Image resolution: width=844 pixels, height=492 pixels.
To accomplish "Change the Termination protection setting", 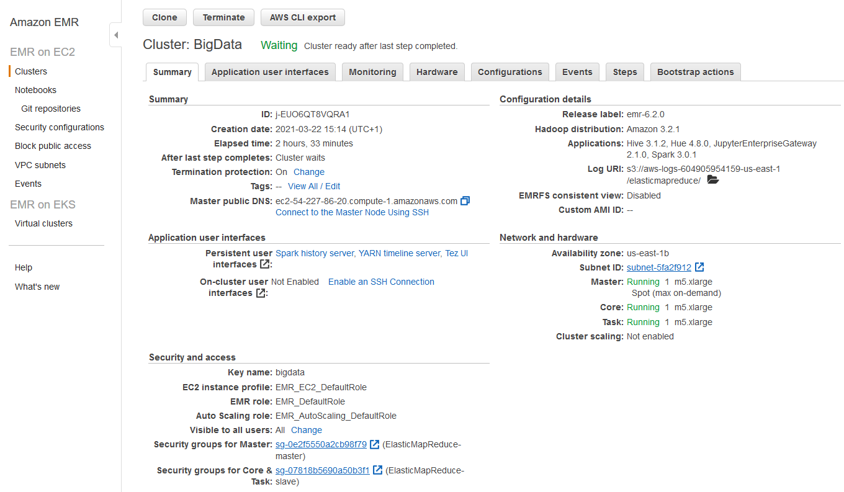I will click(x=309, y=172).
